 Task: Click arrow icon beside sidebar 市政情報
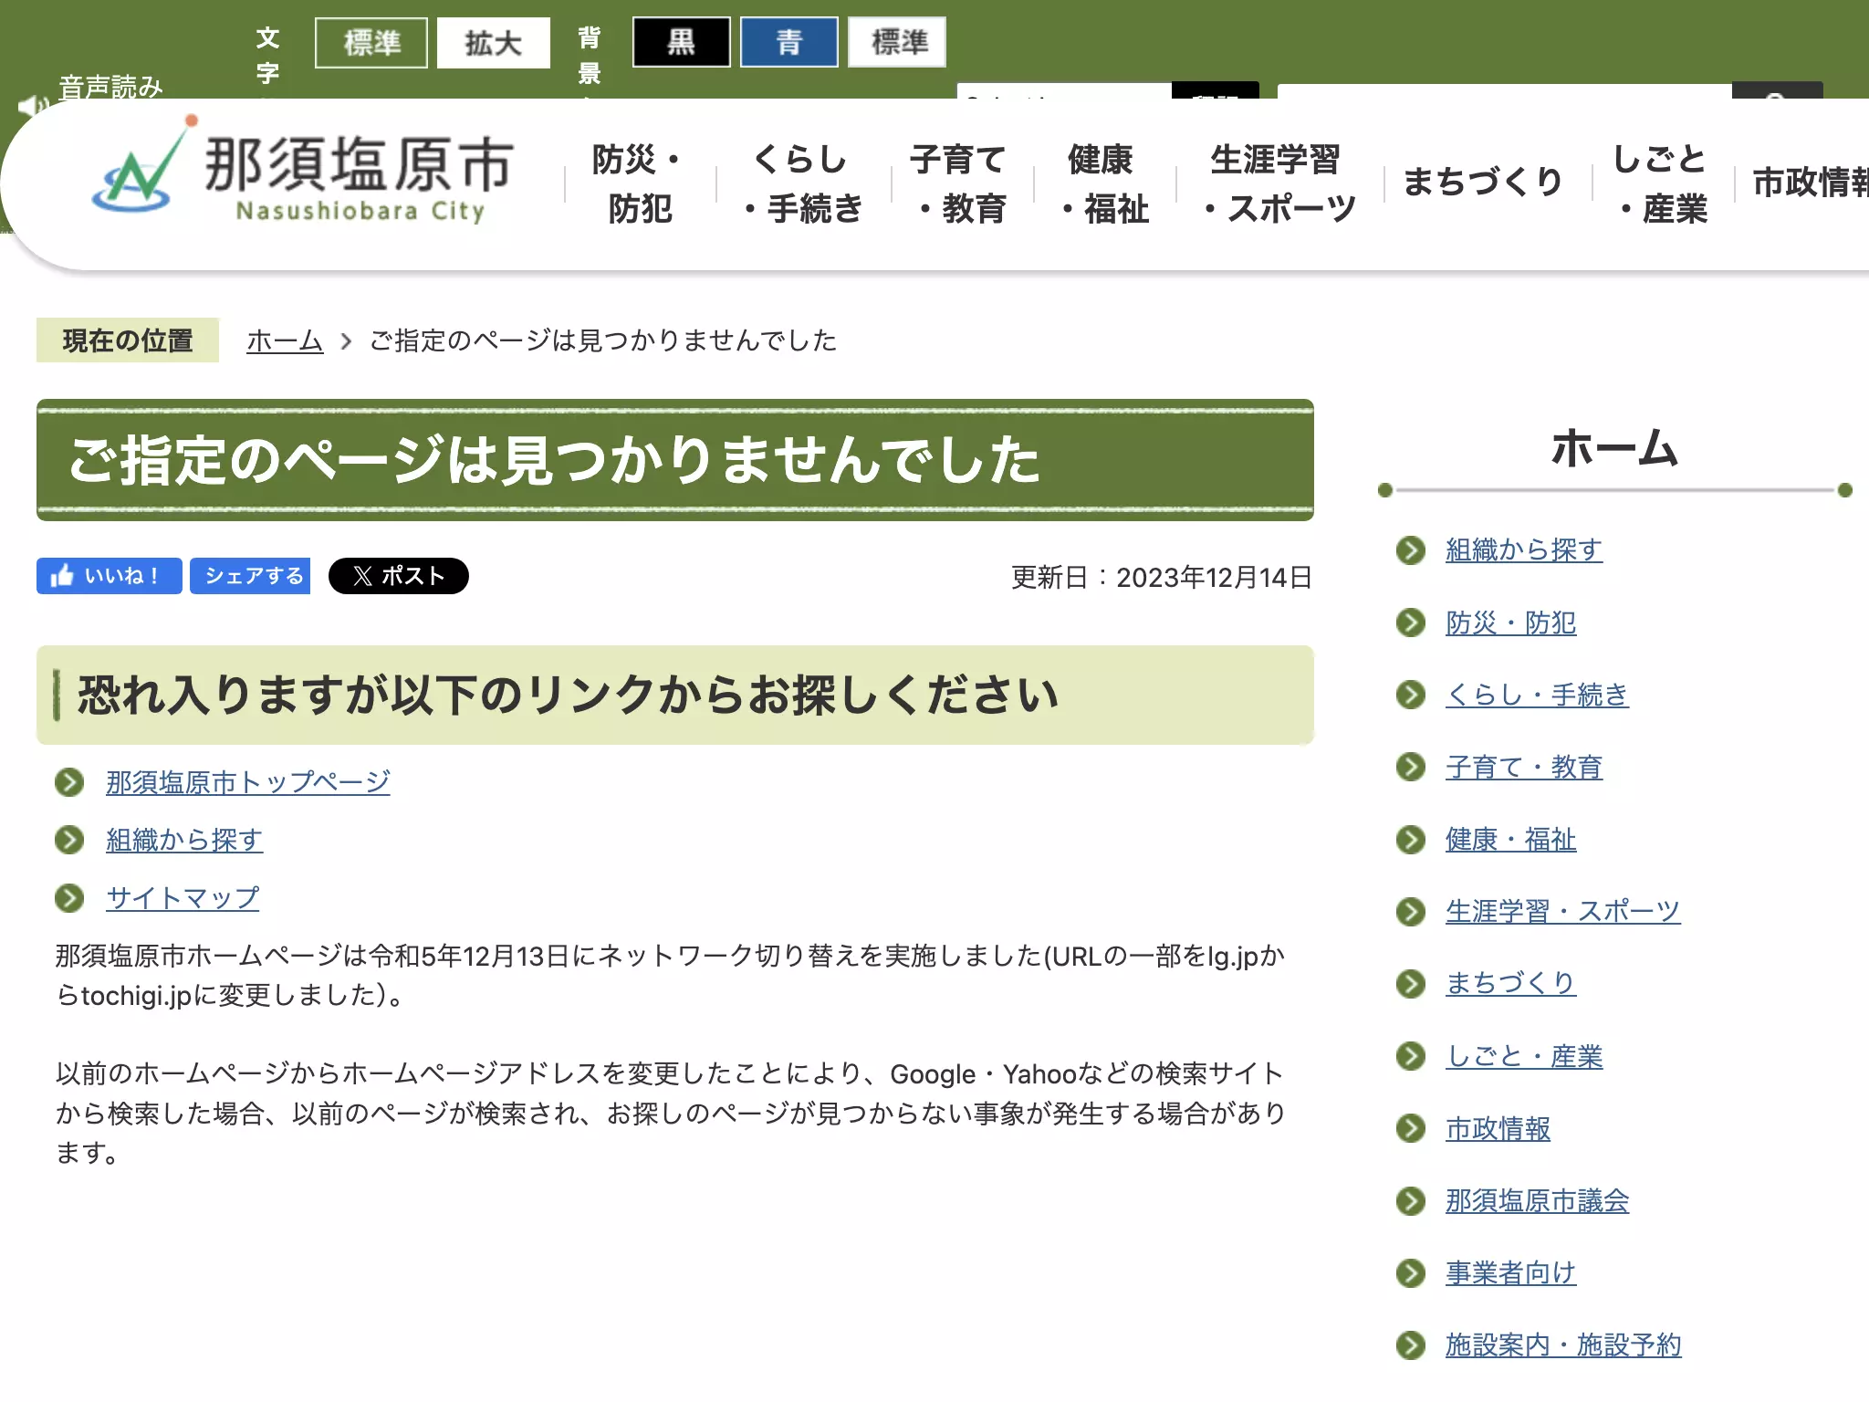point(1411,1129)
